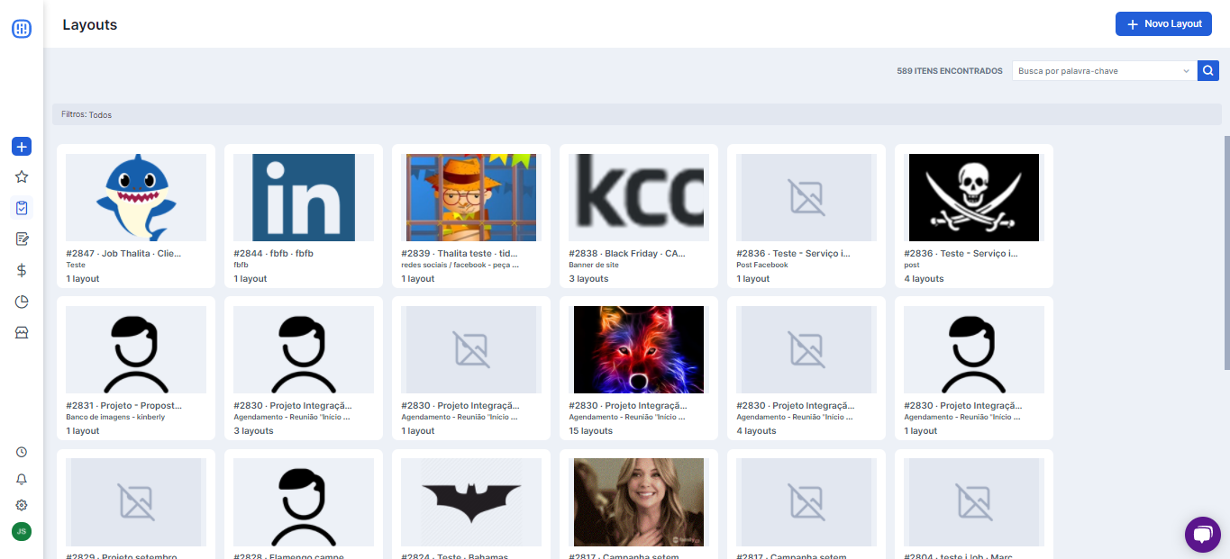Click 'Banner de site' subtitle
The width and height of the screenshot is (1230, 559).
point(594,266)
